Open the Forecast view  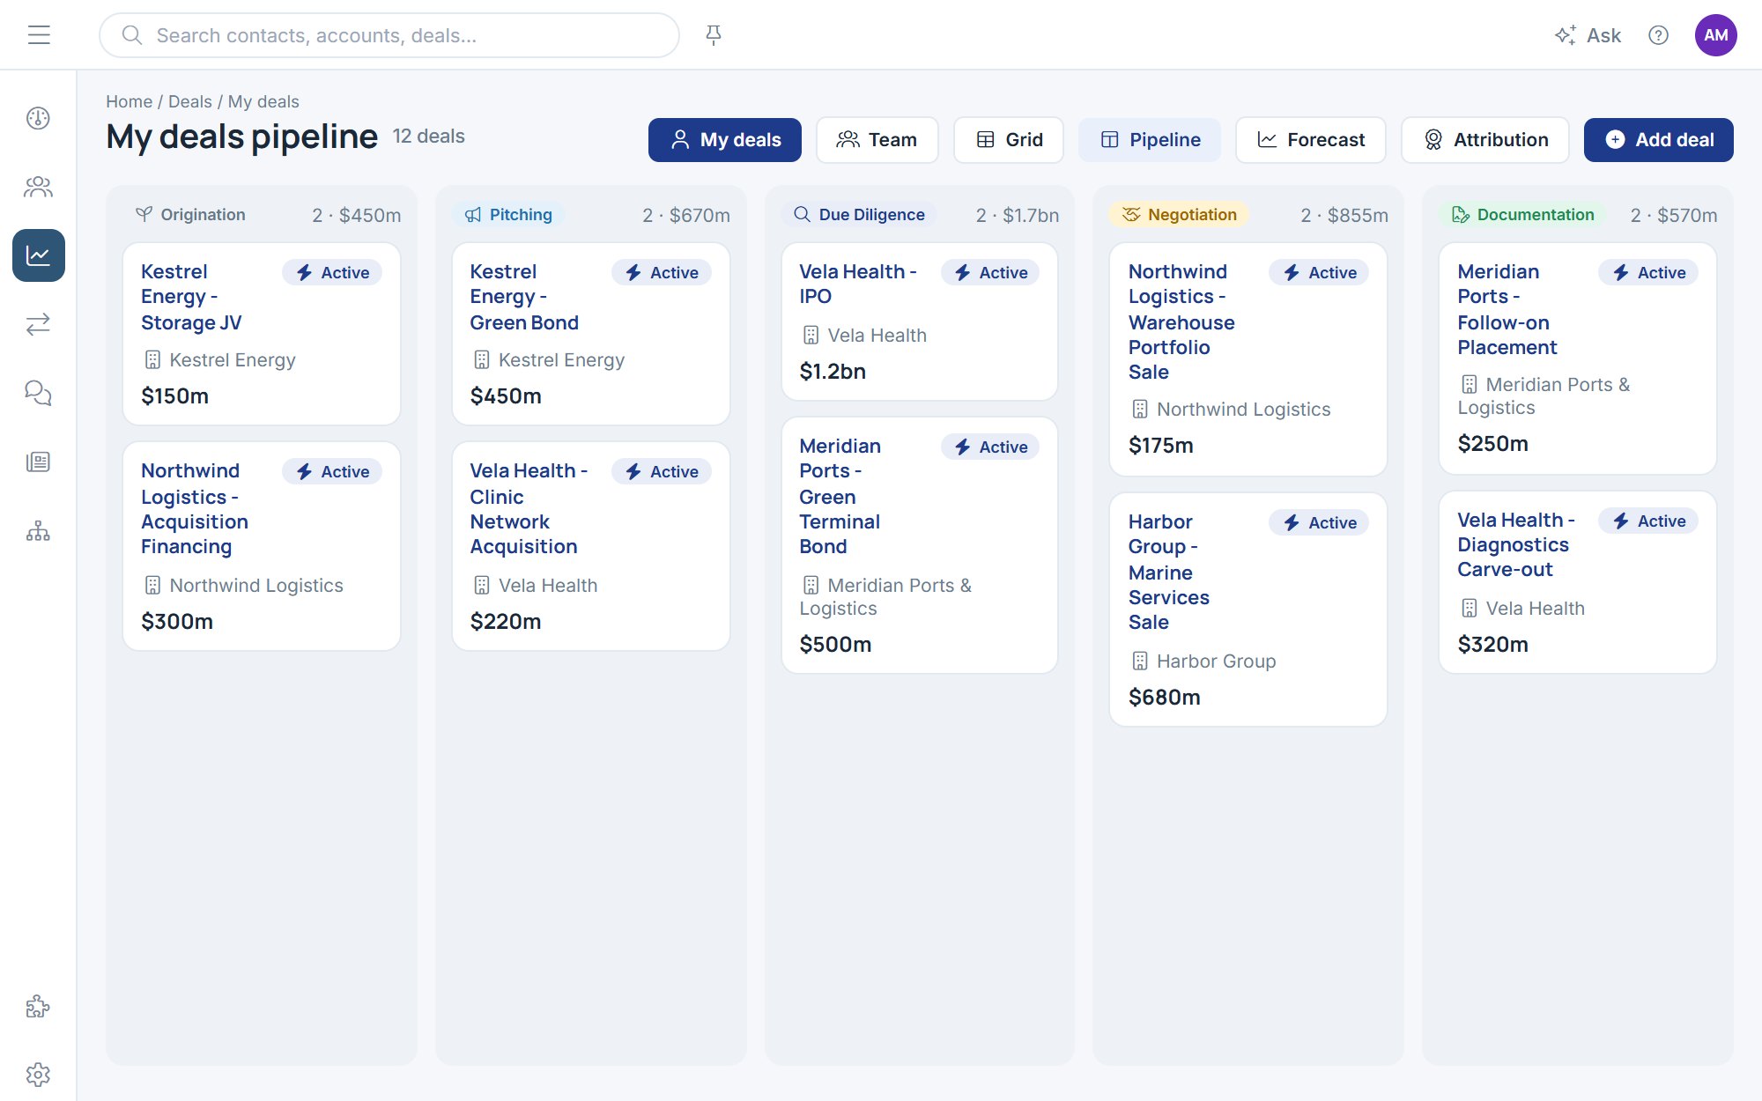click(1311, 140)
